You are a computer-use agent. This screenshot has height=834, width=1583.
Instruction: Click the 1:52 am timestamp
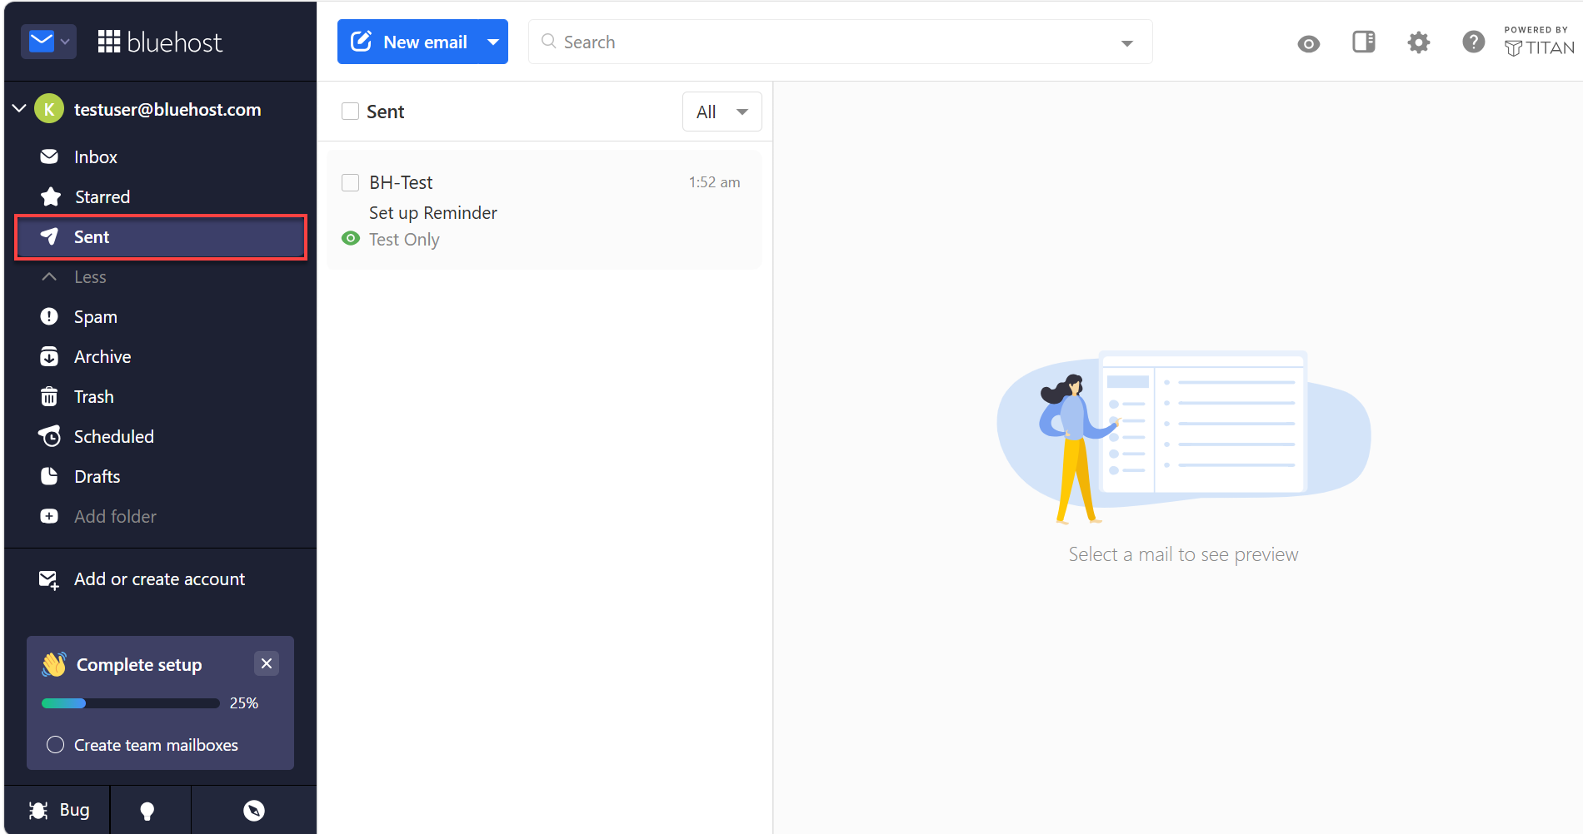pyautogui.click(x=714, y=182)
